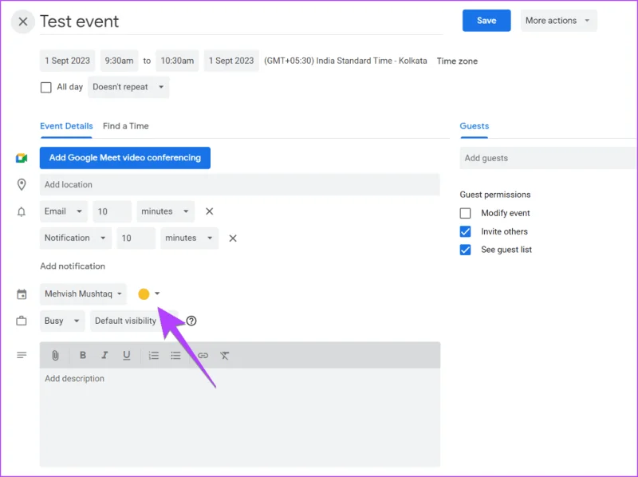Open the Mehvish Mushtaq calendar dropdown
Screen dimensions: 638x477
83,294
